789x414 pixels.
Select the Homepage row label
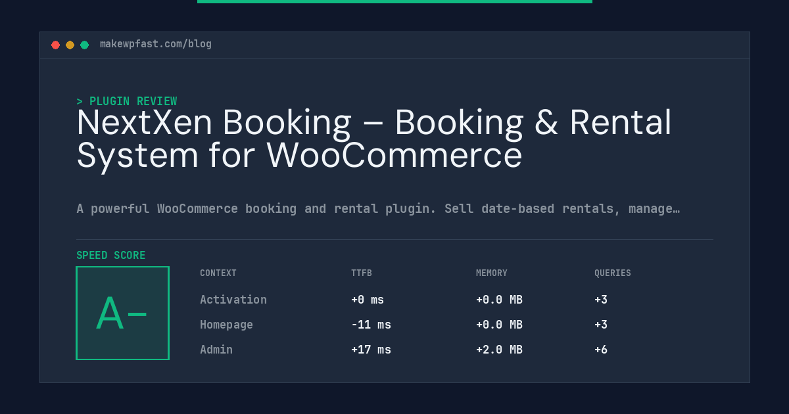[x=227, y=325]
